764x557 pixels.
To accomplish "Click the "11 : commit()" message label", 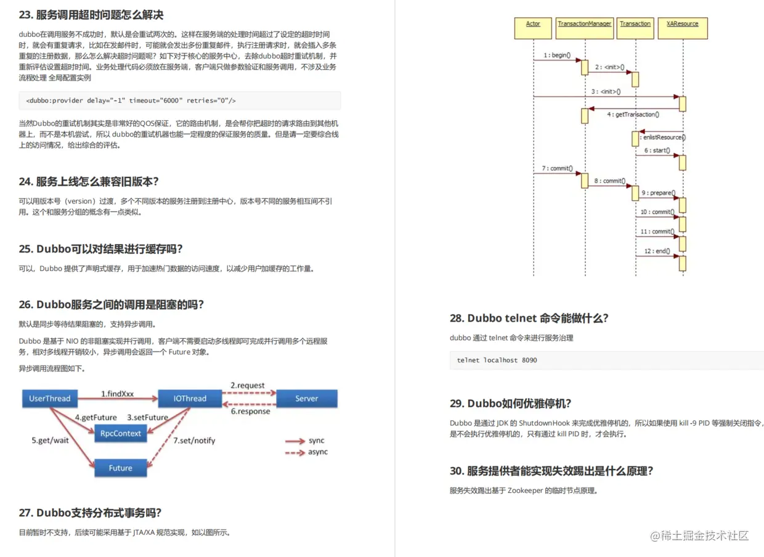I will point(657,232).
